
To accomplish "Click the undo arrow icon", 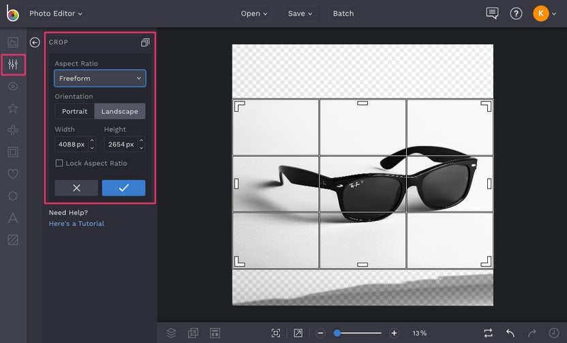I will point(510,333).
